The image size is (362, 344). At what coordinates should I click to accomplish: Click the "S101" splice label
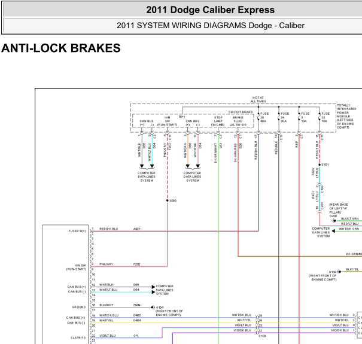click(325, 165)
